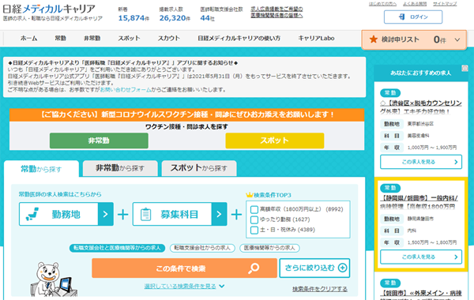This screenshot has height=300, width=474.
Task: Select 医療機関等からの求人 option
Action: click(269, 248)
